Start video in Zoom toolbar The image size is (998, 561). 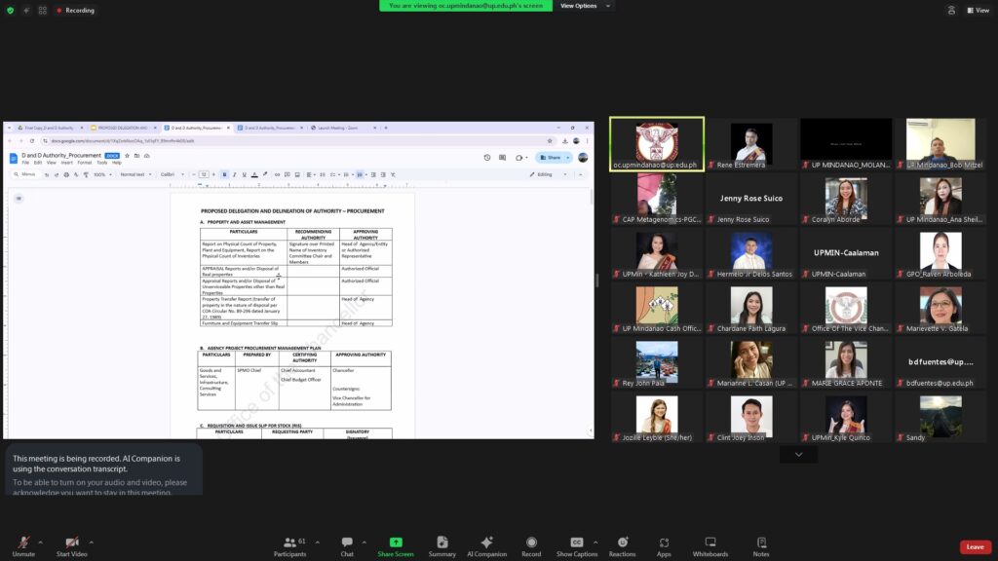[72, 545]
